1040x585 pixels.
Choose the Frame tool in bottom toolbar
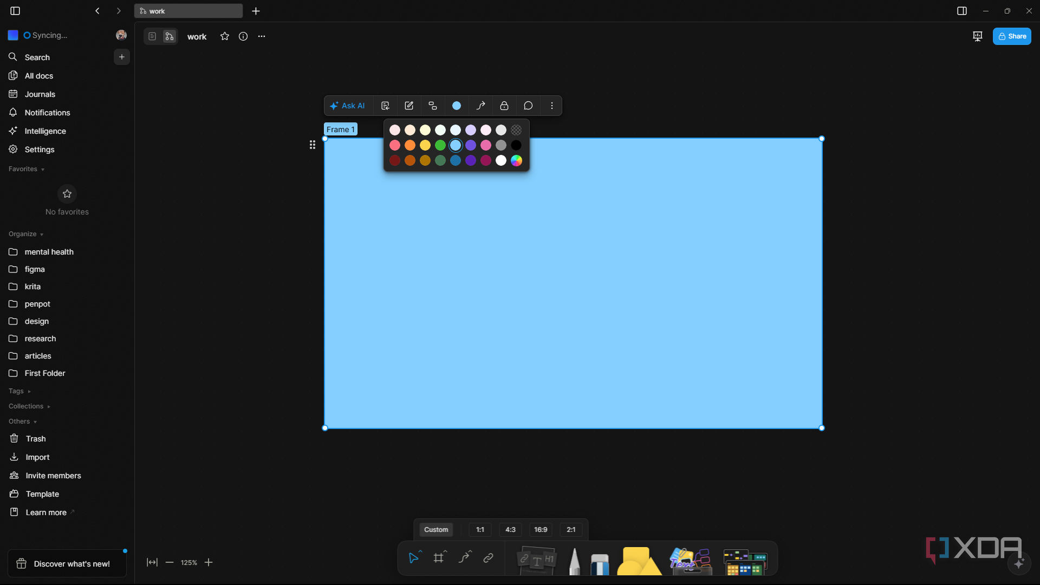[439, 557]
